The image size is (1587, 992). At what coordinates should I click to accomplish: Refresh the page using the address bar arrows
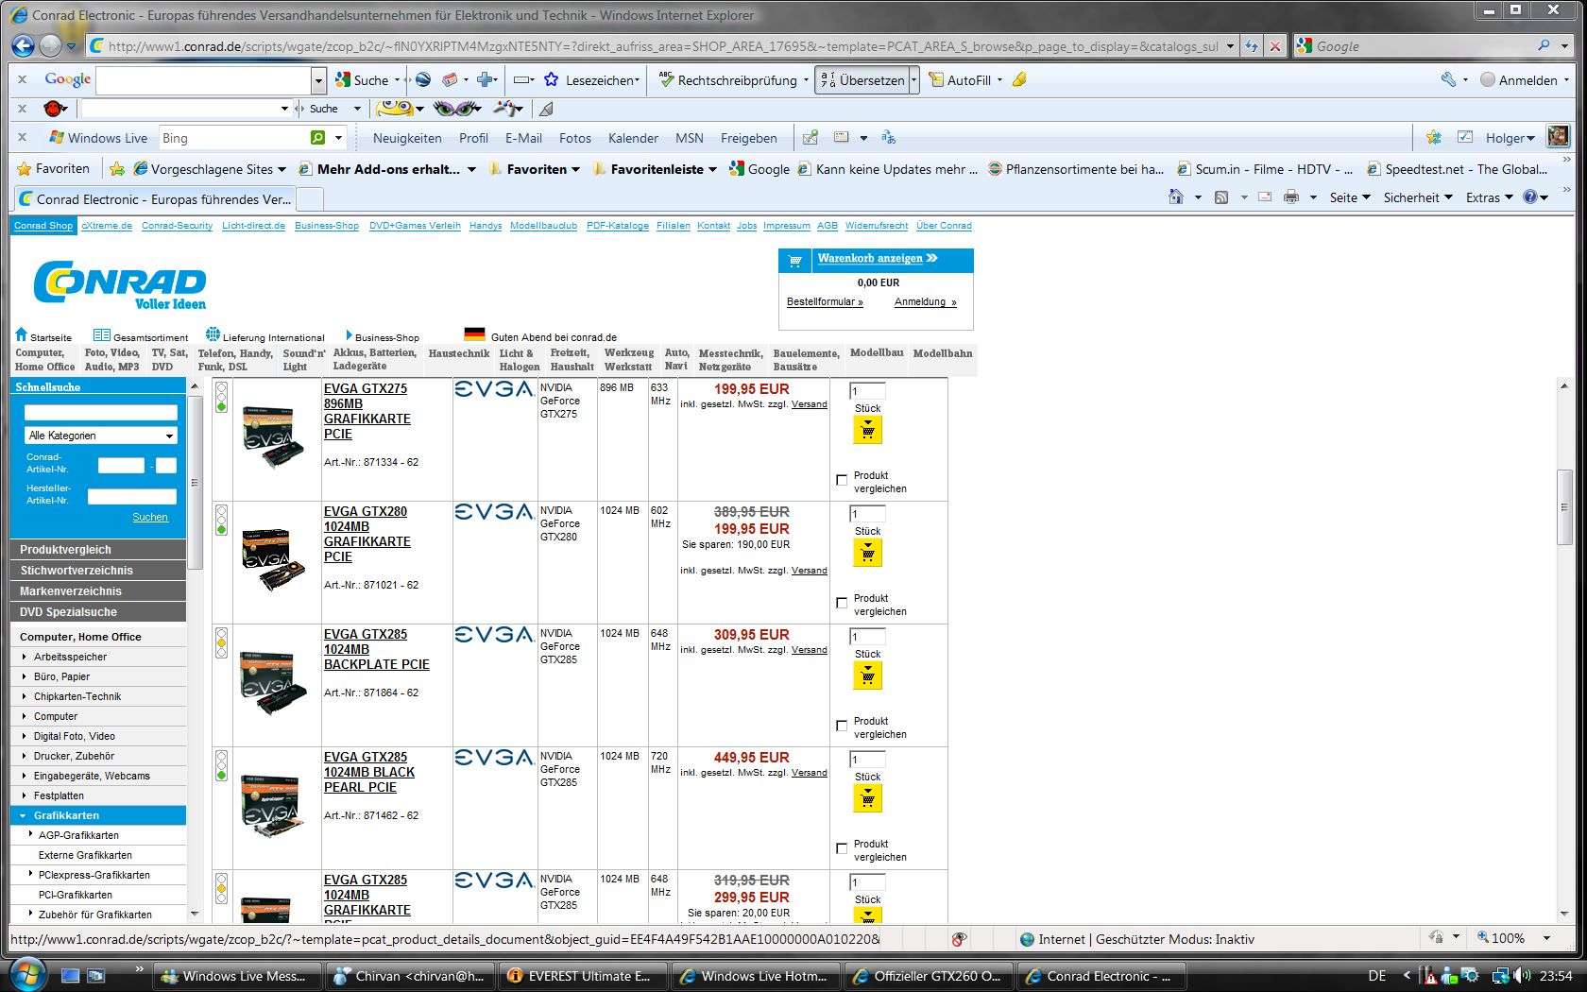tap(1252, 45)
